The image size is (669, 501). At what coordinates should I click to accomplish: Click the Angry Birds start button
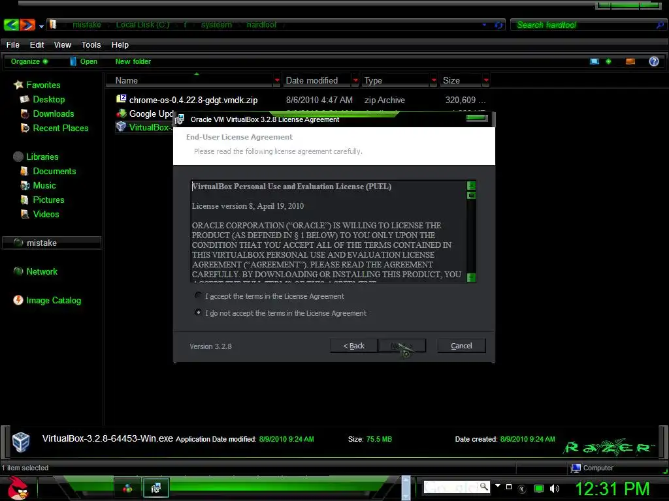pos(18,488)
